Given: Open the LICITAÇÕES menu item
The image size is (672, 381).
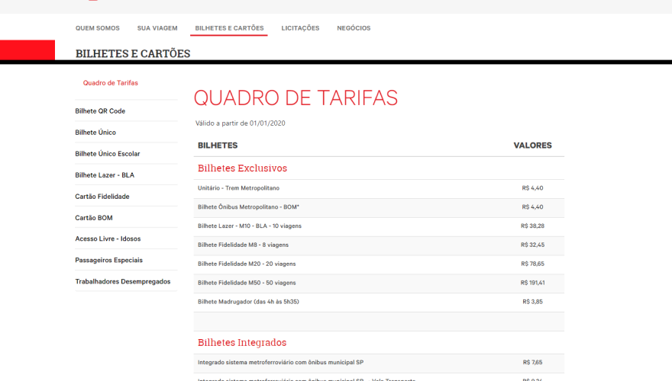Looking at the screenshot, I should pos(300,28).
